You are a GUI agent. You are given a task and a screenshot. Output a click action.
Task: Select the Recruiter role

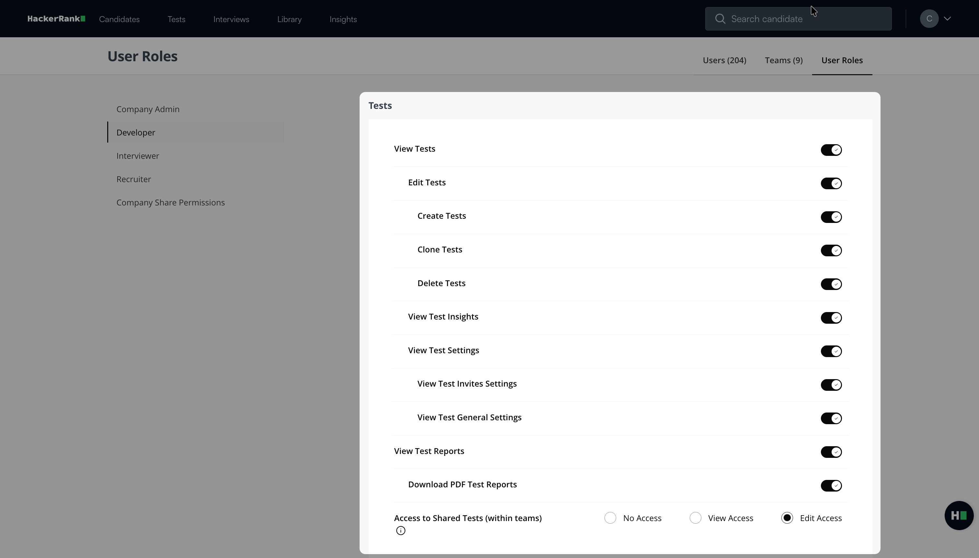click(134, 180)
